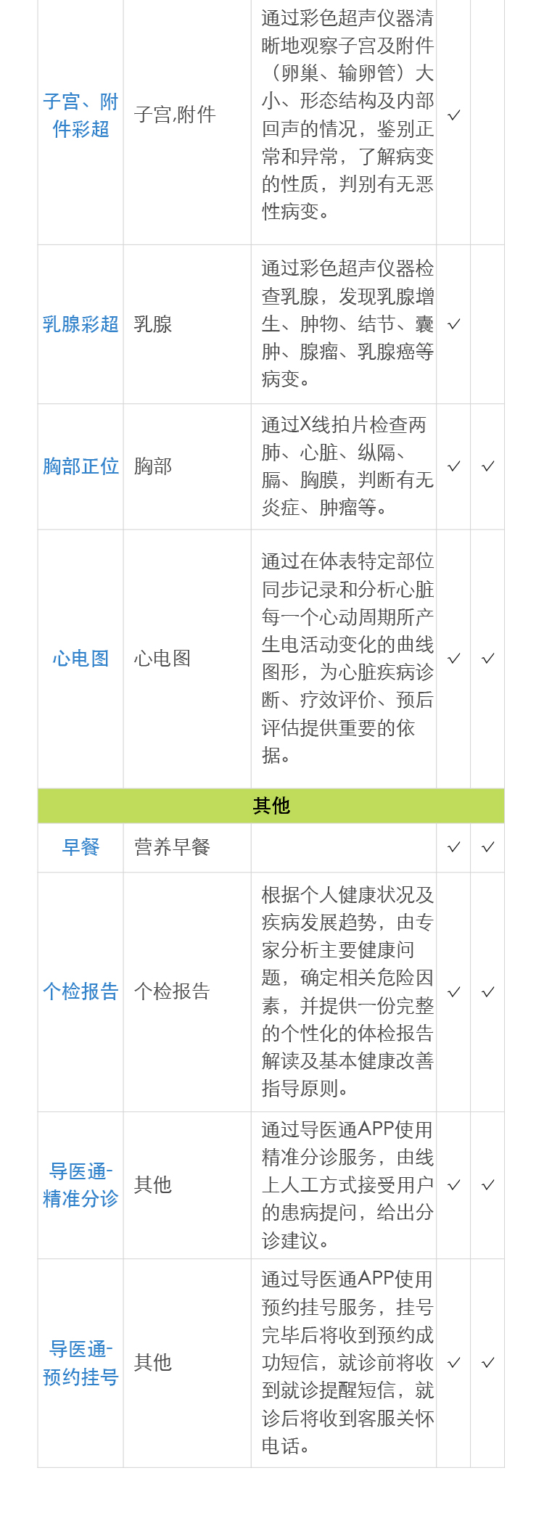Select the blue 心电图 link
The width and height of the screenshot is (544, 1526).
[x=81, y=659]
